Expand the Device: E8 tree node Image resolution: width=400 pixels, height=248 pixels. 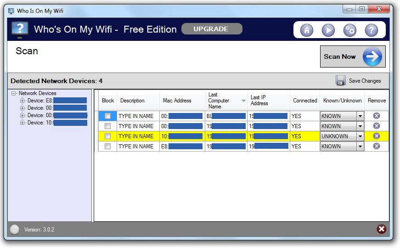pos(23,101)
